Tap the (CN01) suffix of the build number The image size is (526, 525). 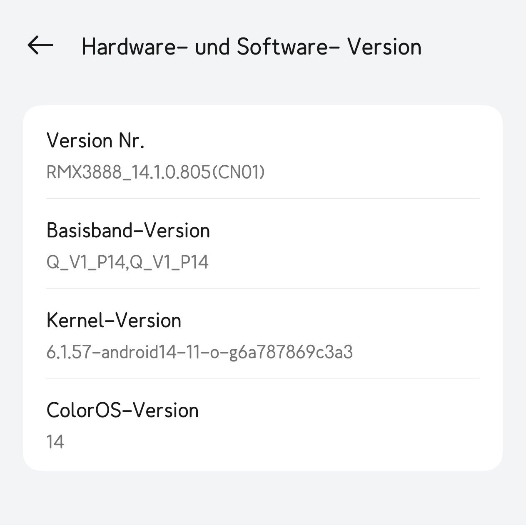[238, 172]
